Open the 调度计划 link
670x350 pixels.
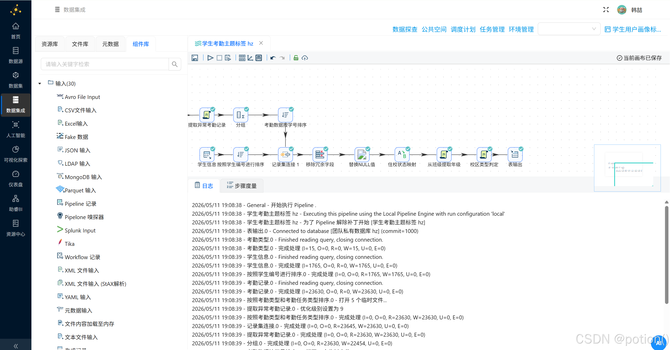(463, 29)
